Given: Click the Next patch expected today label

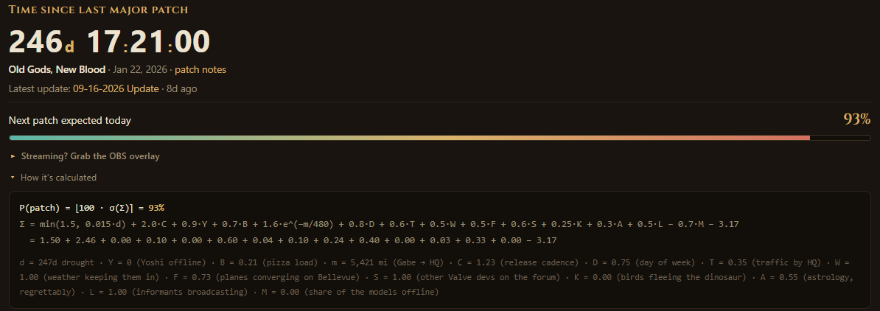Looking at the screenshot, I should (x=69, y=120).
